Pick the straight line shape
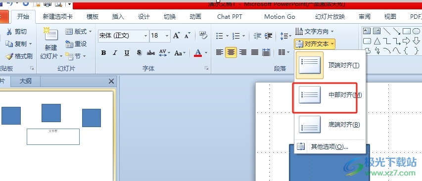Image resolution: width=422 pixels, height=181 pixels. point(387,31)
